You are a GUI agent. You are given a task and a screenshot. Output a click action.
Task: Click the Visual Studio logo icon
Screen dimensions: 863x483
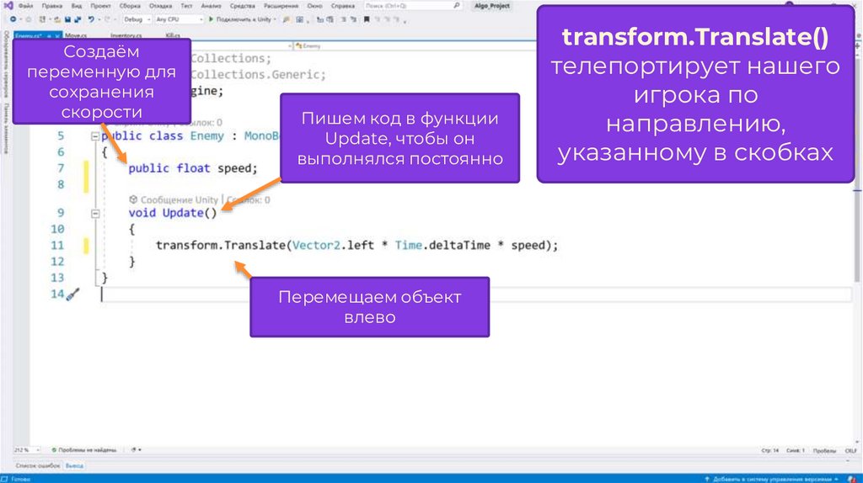pos(8,6)
